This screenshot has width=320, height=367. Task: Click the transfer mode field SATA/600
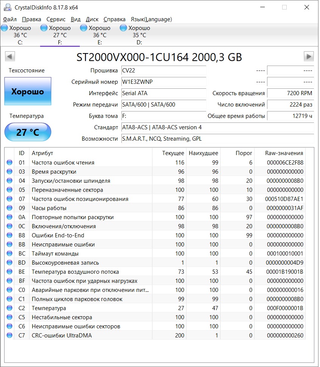coord(164,104)
